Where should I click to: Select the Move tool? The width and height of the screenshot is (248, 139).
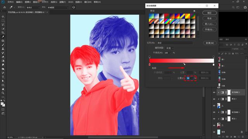tap(3, 17)
